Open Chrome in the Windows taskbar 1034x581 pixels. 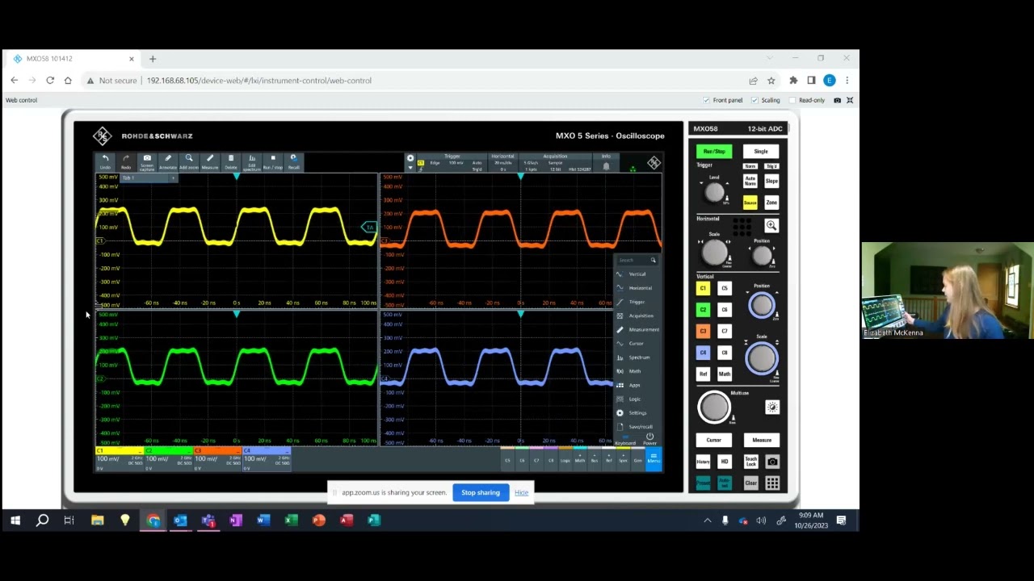point(153,520)
